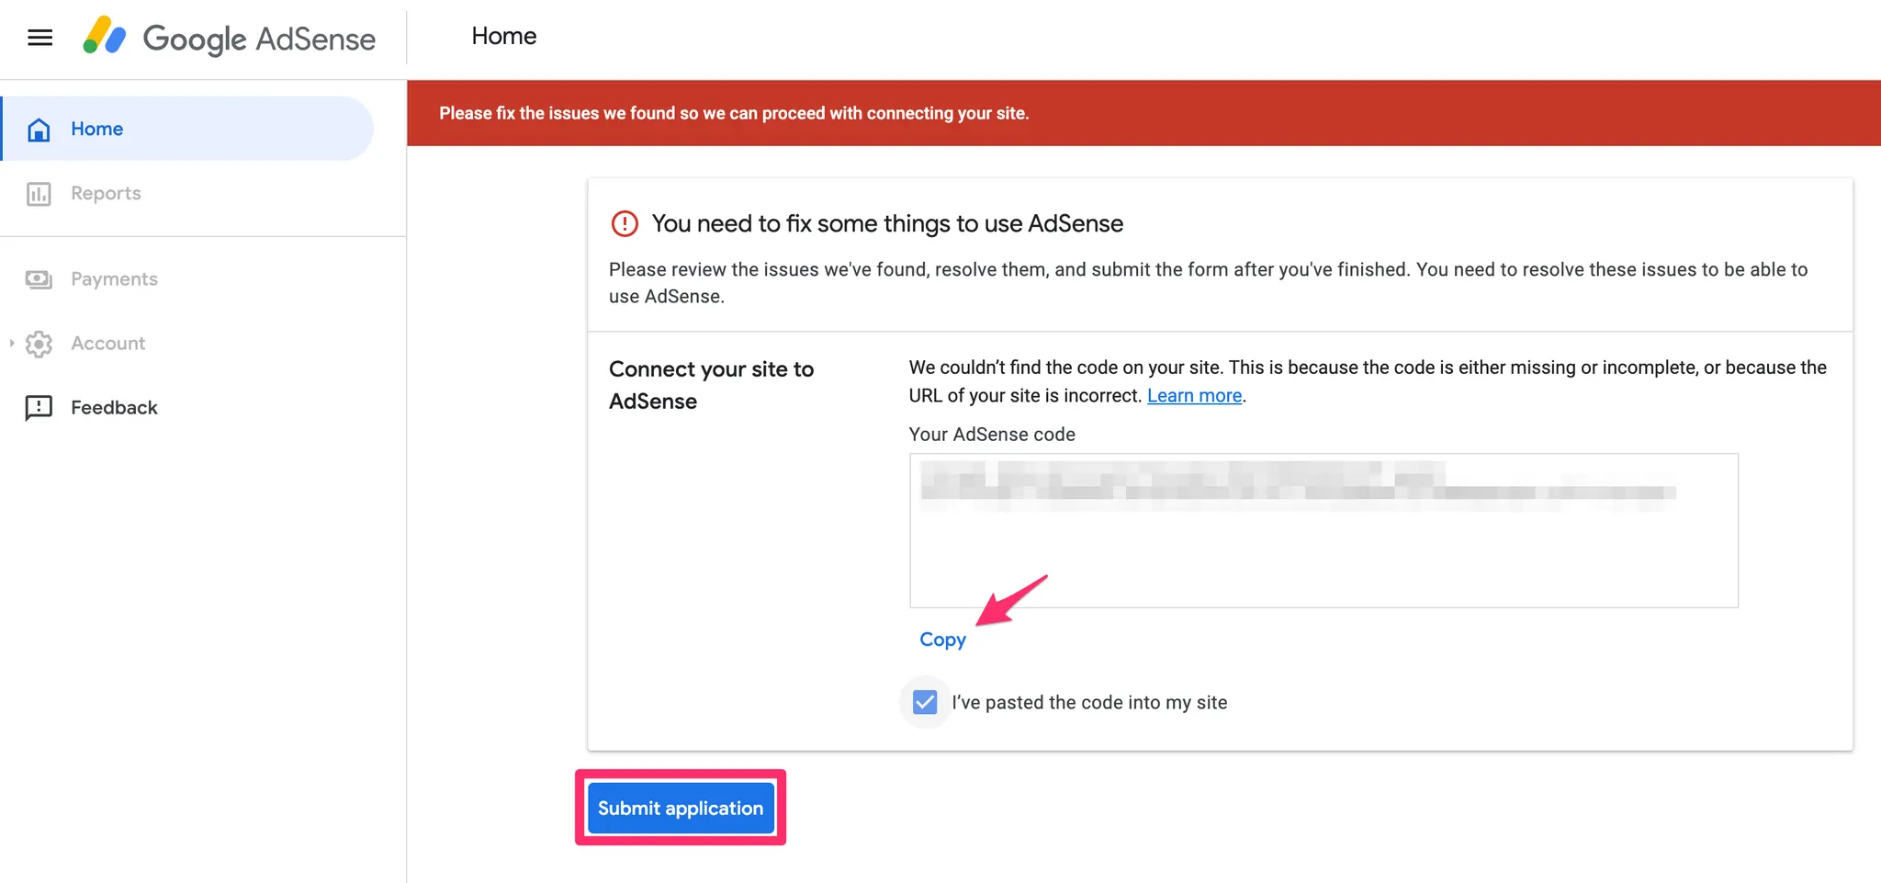Click the Payments money icon
Image resolution: width=1881 pixels, height=883 pixels.
point(39,279)
